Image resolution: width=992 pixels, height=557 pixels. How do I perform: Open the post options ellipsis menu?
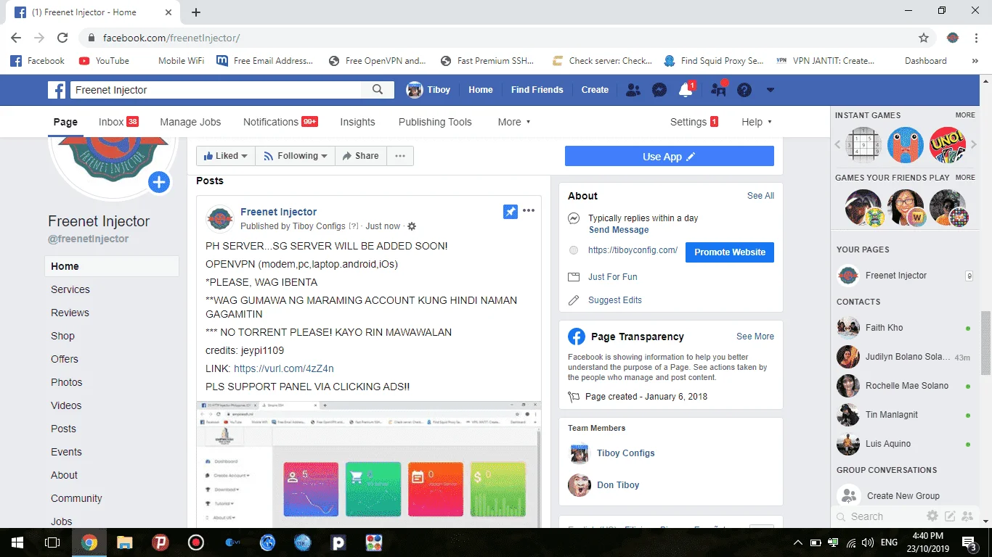pos(529,211)
